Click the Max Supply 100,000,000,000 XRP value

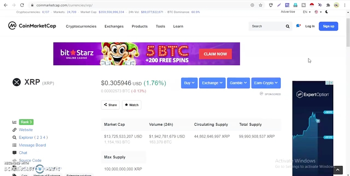(123, 169)
